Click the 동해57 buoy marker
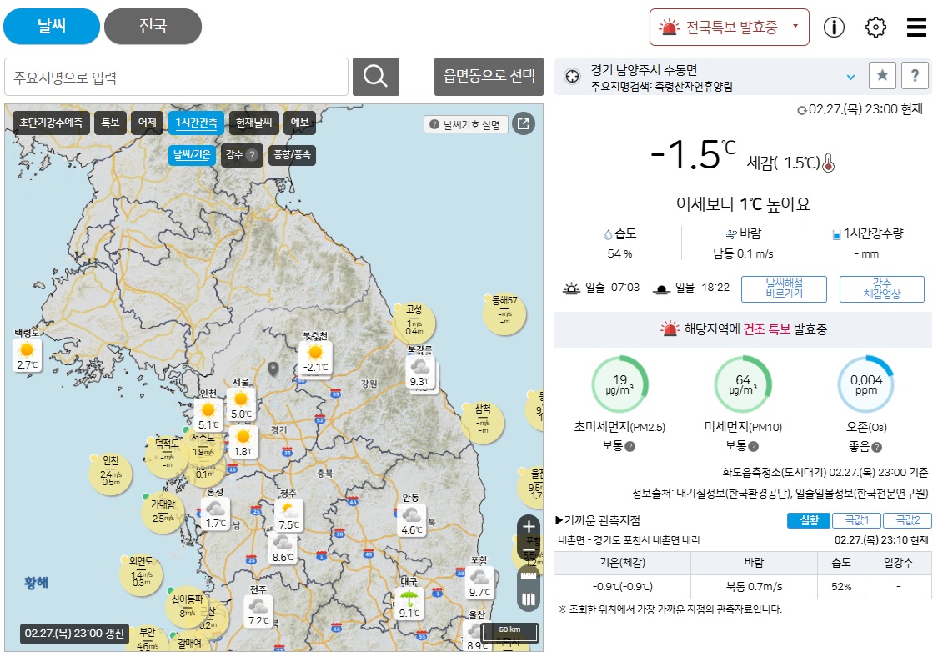Viewport: 938px width, 652px height. (504, 313)
